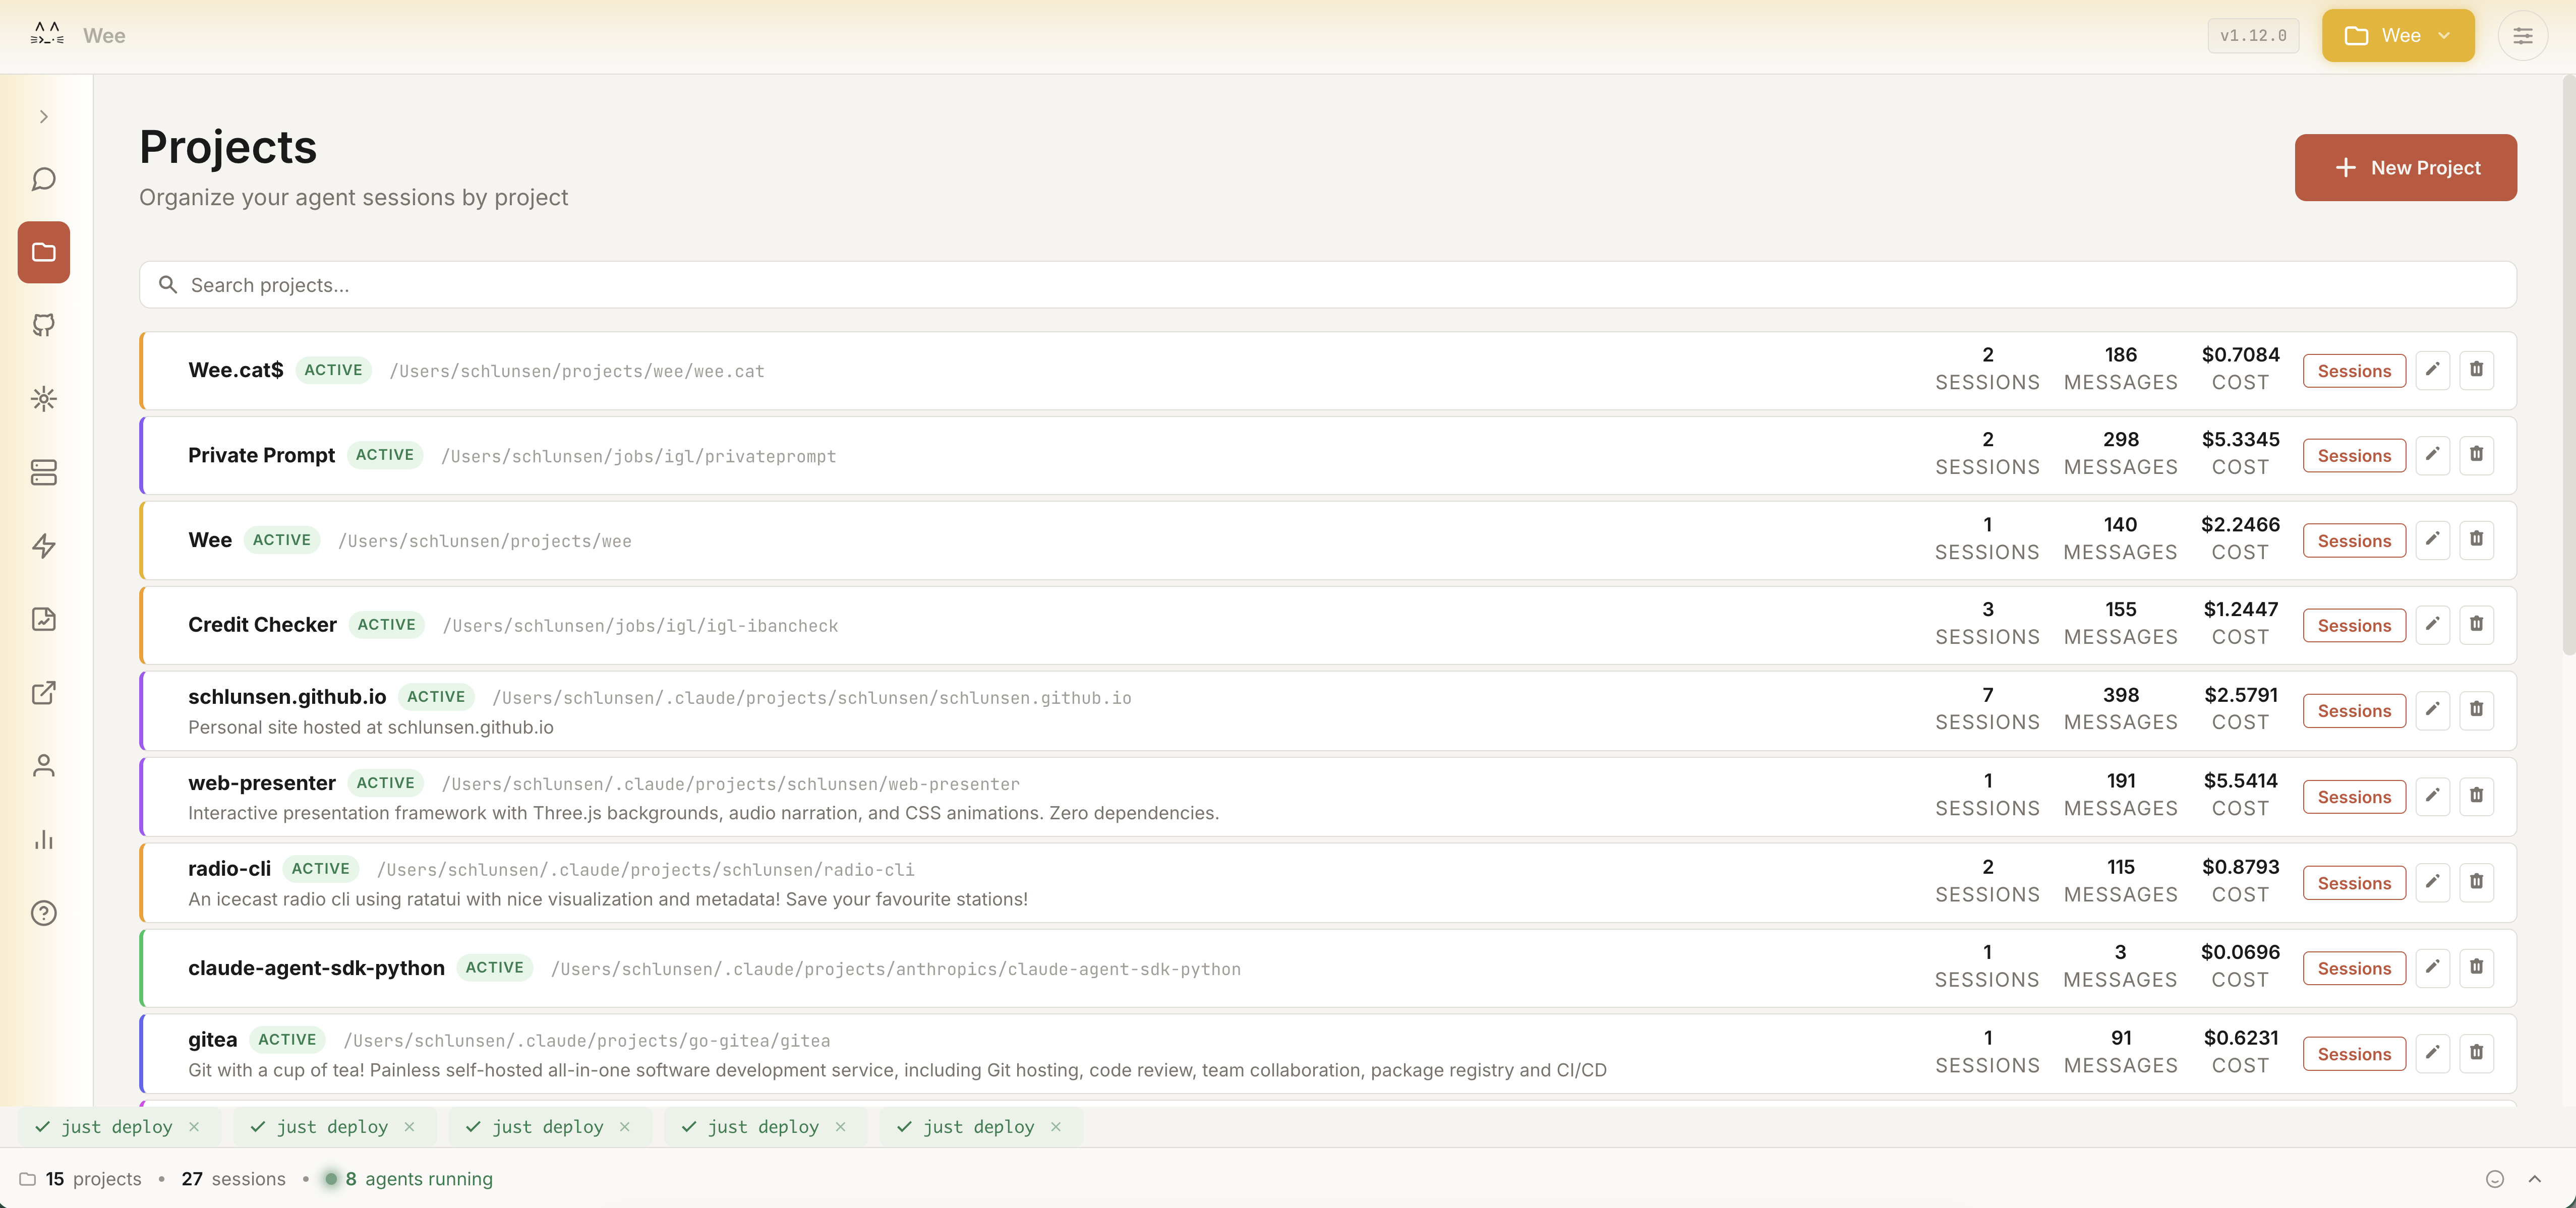Close the first just deploy tab
The image size is (2576, 1208).
point(194,1127)
